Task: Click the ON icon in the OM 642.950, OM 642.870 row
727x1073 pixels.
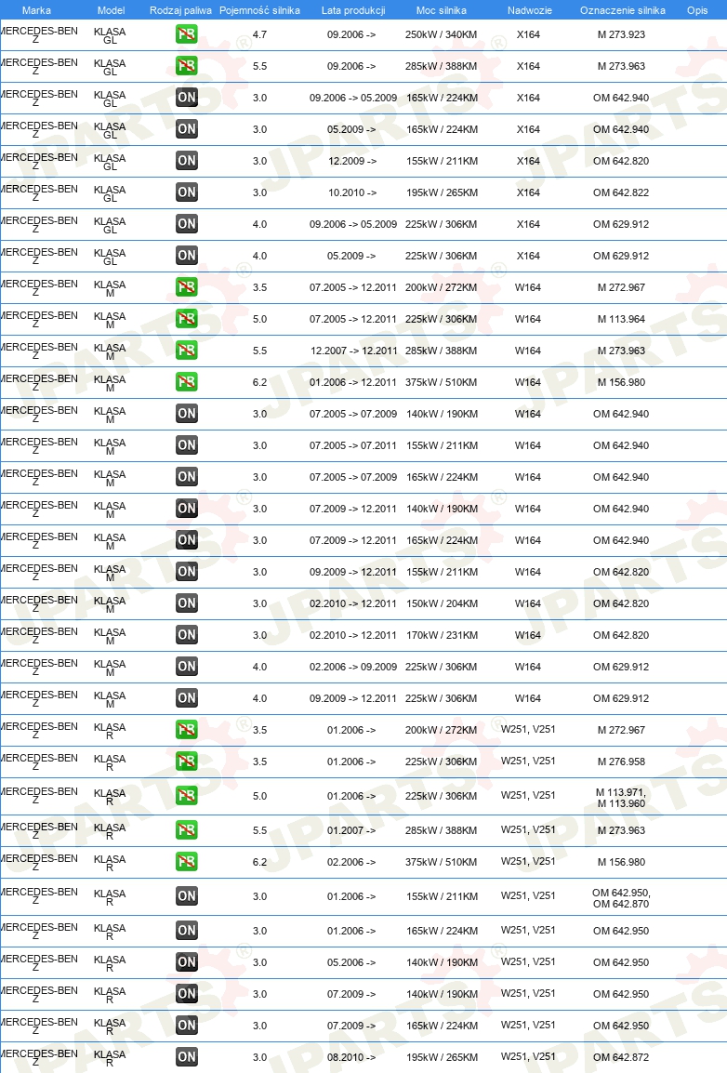Action: coord(186,895)
